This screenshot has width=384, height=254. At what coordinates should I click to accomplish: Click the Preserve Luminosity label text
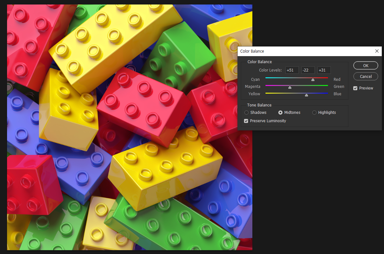[268, 121]
